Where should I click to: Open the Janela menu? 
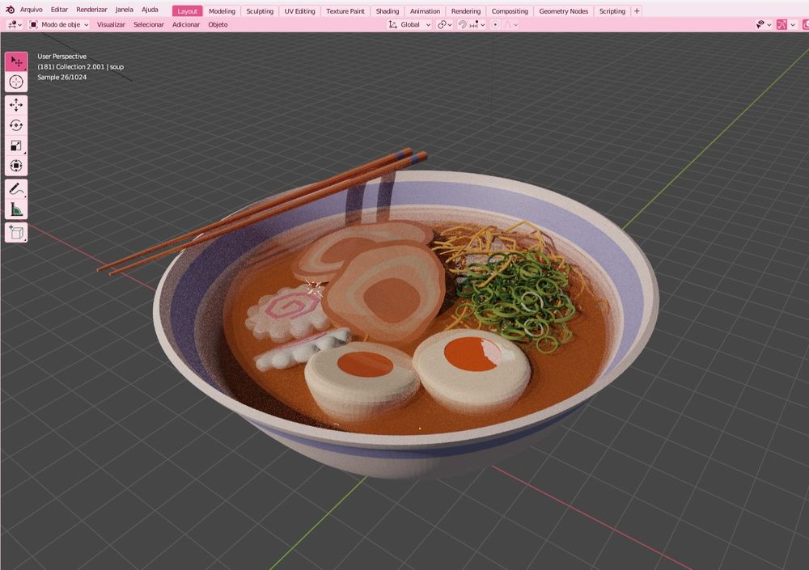pyautogui.click(x=124, y=10)
